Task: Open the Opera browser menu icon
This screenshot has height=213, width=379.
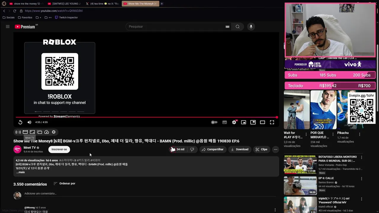Action: click(x=4, y=4)
